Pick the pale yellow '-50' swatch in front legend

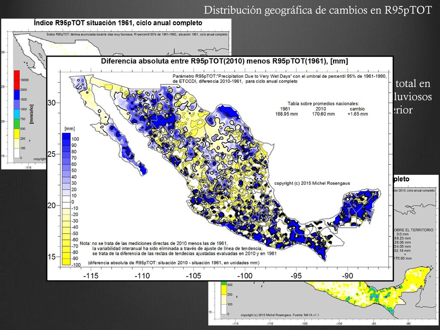pyautogui.click(x=66, y=230)
